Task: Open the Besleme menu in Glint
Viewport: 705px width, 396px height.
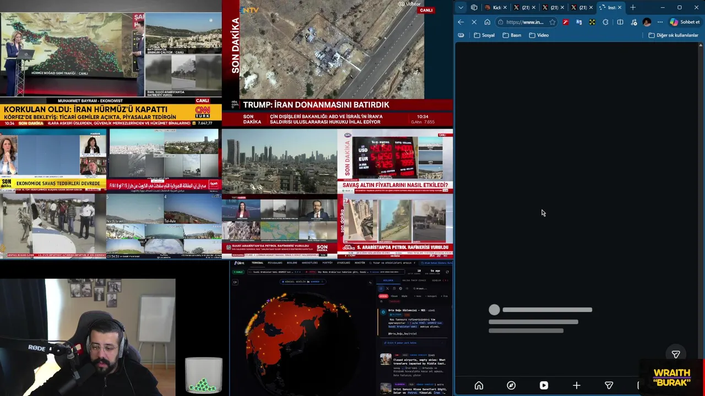Action: tap(292, 263)
